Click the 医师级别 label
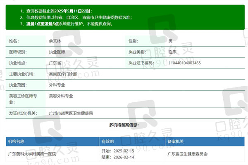Screen dimensions: 248x165 pyautogui.click(x=18, y=52)
